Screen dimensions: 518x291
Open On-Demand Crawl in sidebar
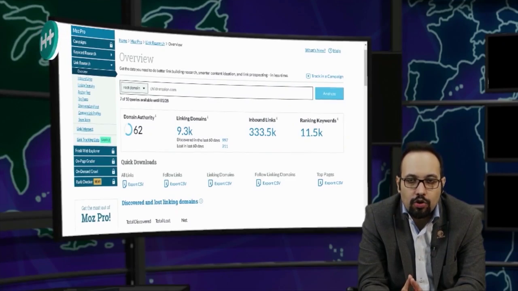click(95, 171)
